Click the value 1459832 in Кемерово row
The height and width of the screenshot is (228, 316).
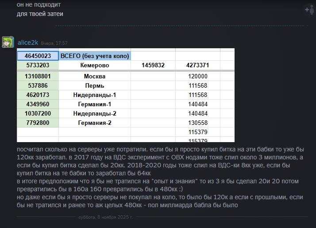click(153, 65)
